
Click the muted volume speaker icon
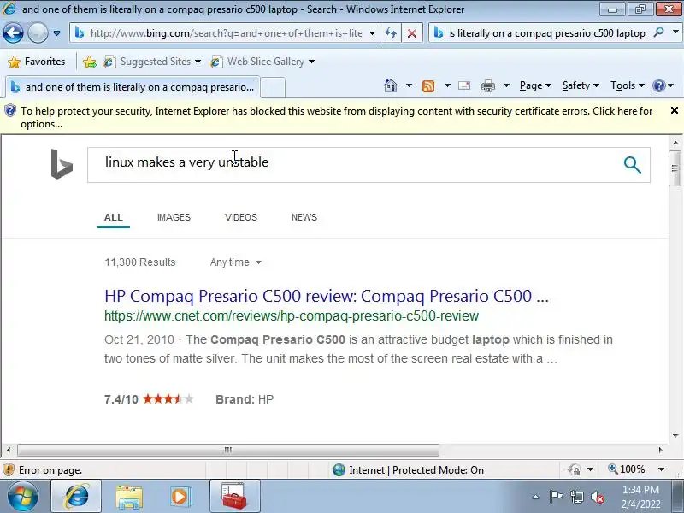coord(598,497)
